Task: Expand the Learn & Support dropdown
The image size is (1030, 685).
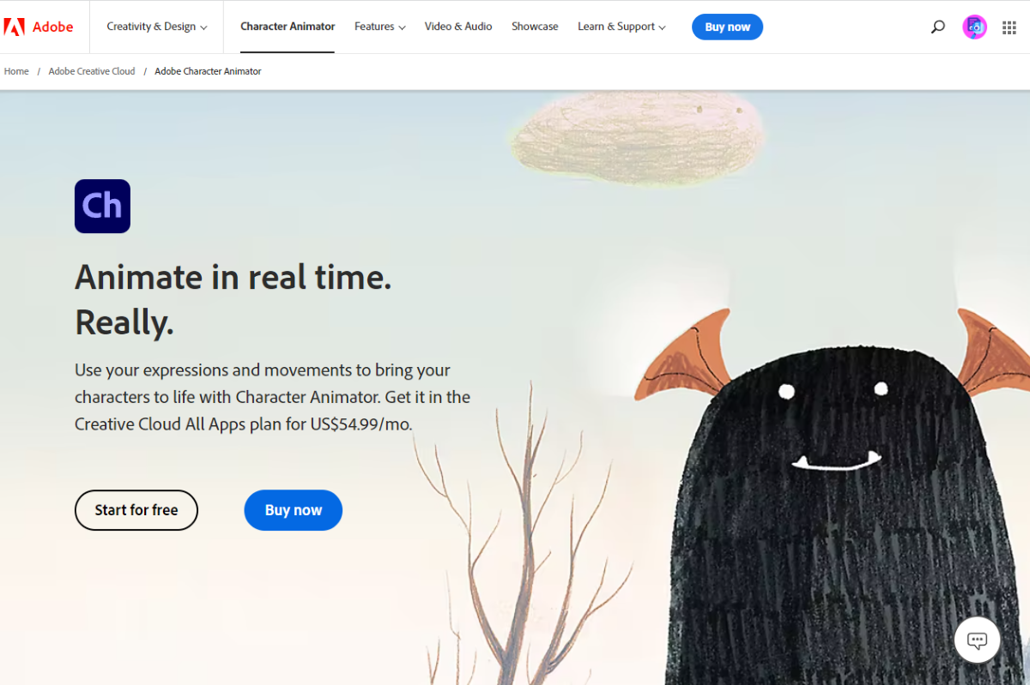Action: (x=621, y=27)
